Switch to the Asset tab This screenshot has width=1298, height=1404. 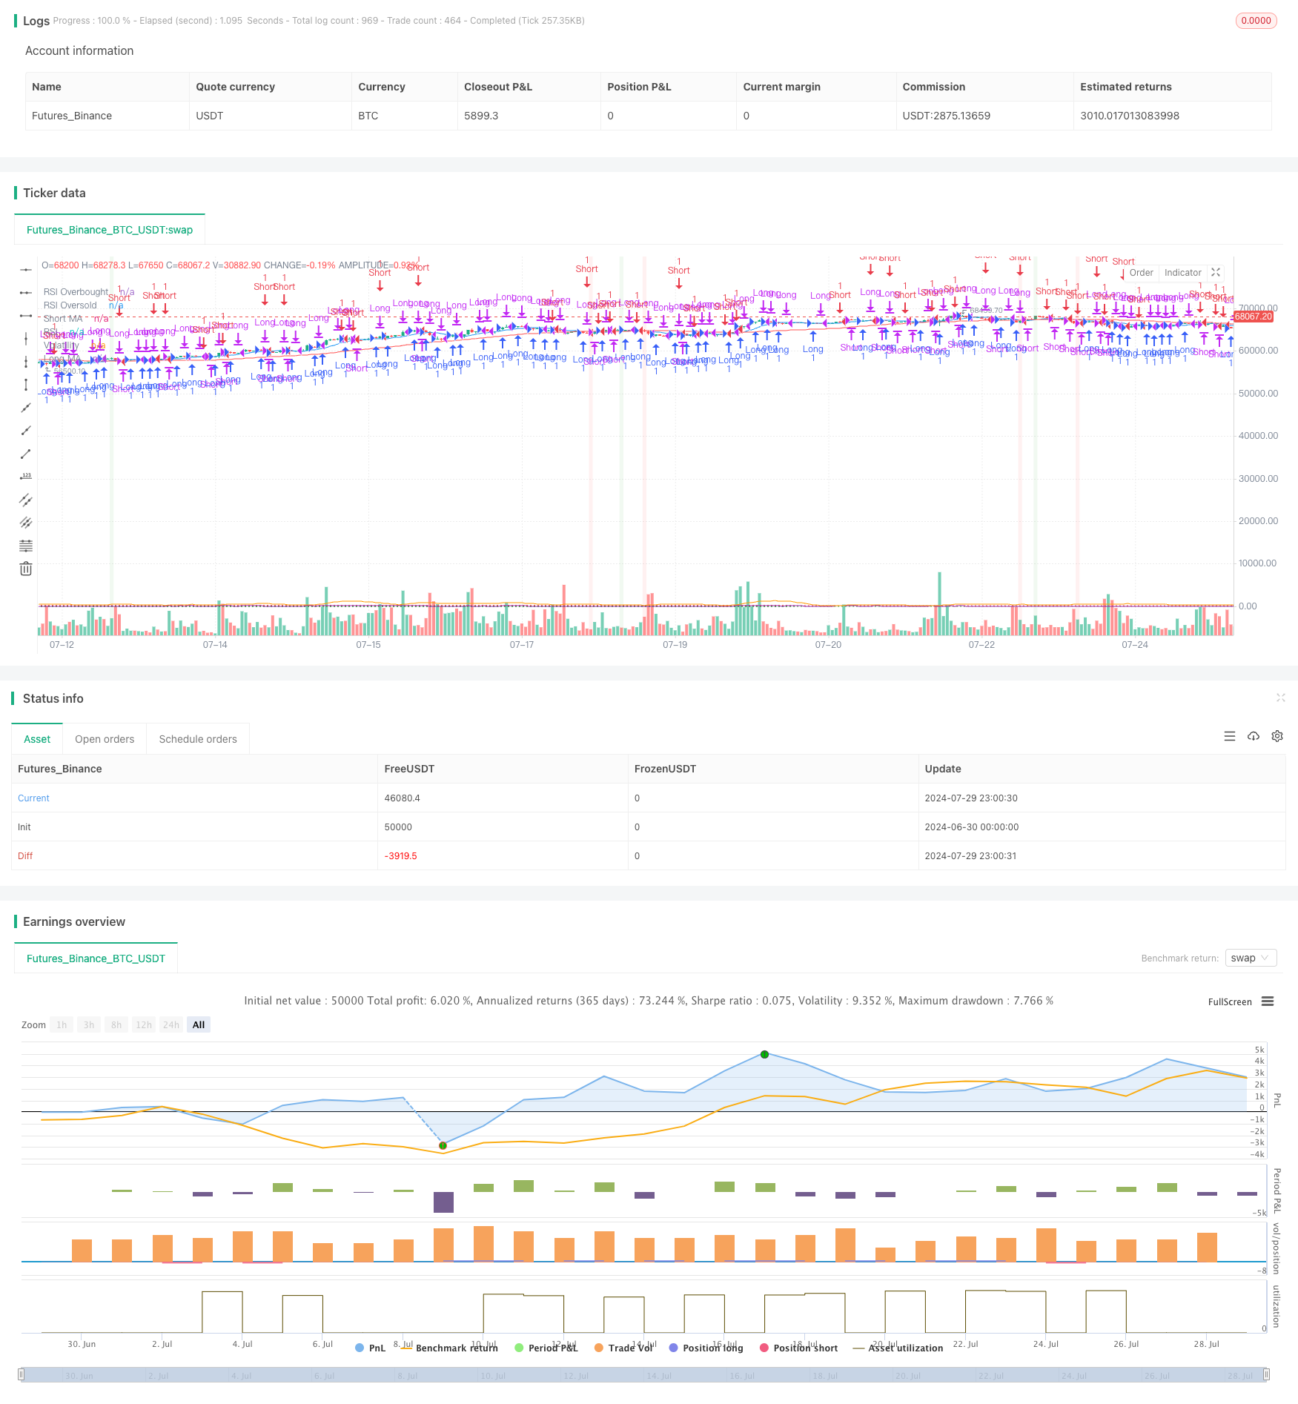point(37,739)
